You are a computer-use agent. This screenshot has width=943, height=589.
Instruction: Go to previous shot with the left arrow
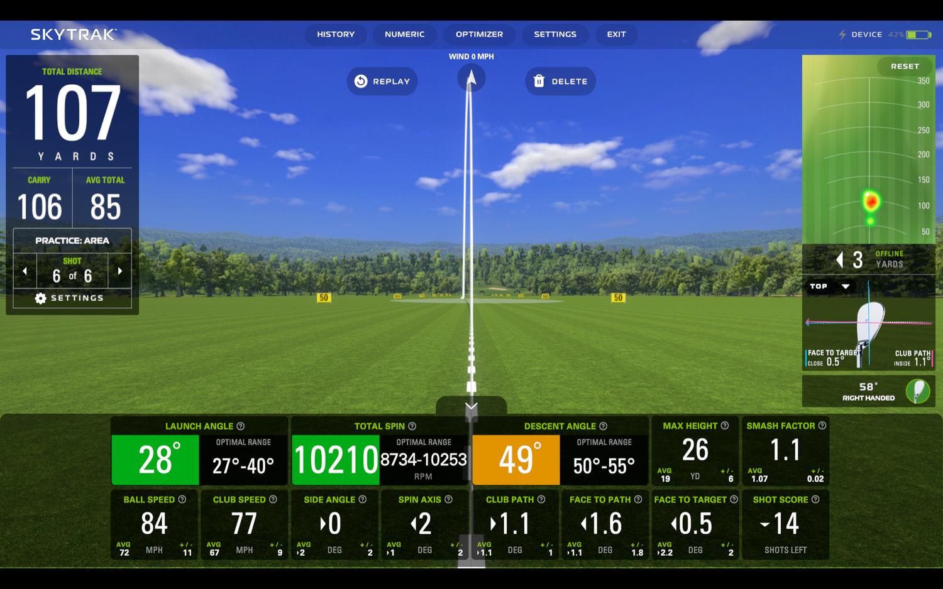25,271
